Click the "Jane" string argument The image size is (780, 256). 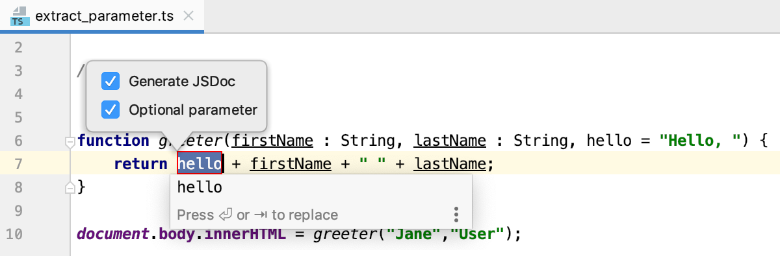click(413, 234)
